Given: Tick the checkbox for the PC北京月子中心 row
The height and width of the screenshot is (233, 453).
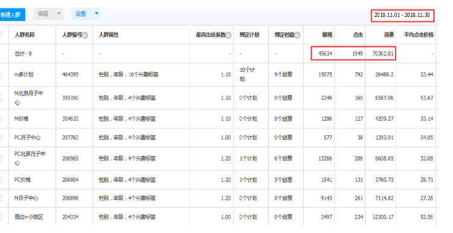Looking at the screenshot, I should (1, 159).
